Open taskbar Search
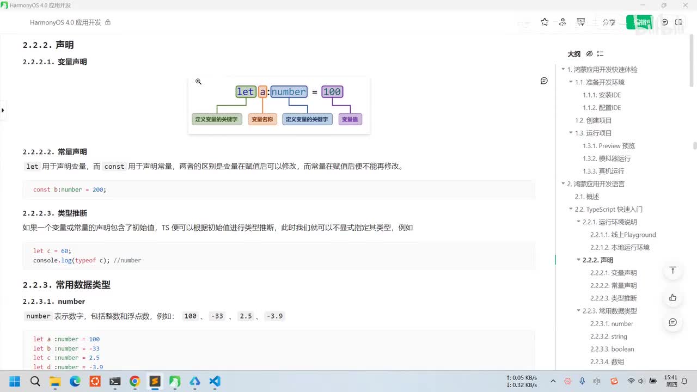697x392 pixels. pyautogui.click(x=35, y=381)
